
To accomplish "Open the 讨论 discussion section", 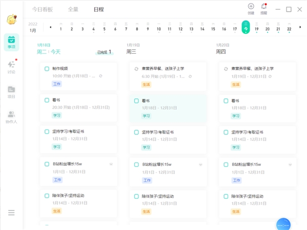I will click(11, 67).
